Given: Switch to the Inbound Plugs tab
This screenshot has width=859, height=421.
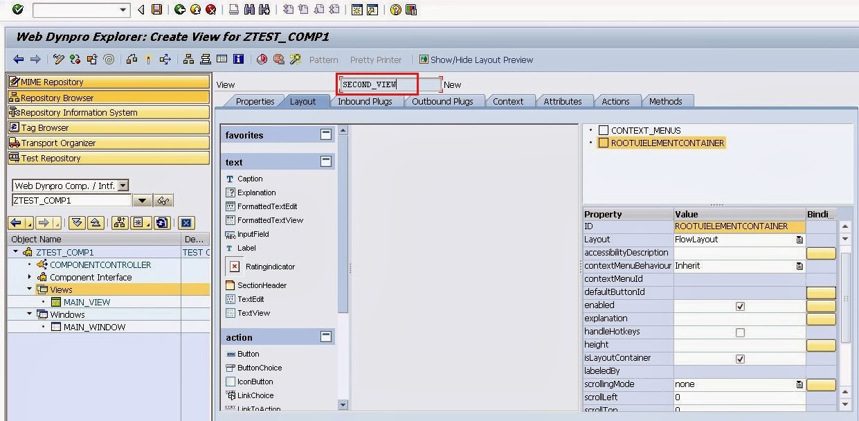Looking at the screenshot, I should 365,101.
